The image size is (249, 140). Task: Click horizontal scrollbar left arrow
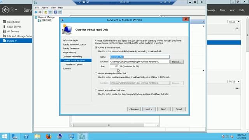(72, 125)
